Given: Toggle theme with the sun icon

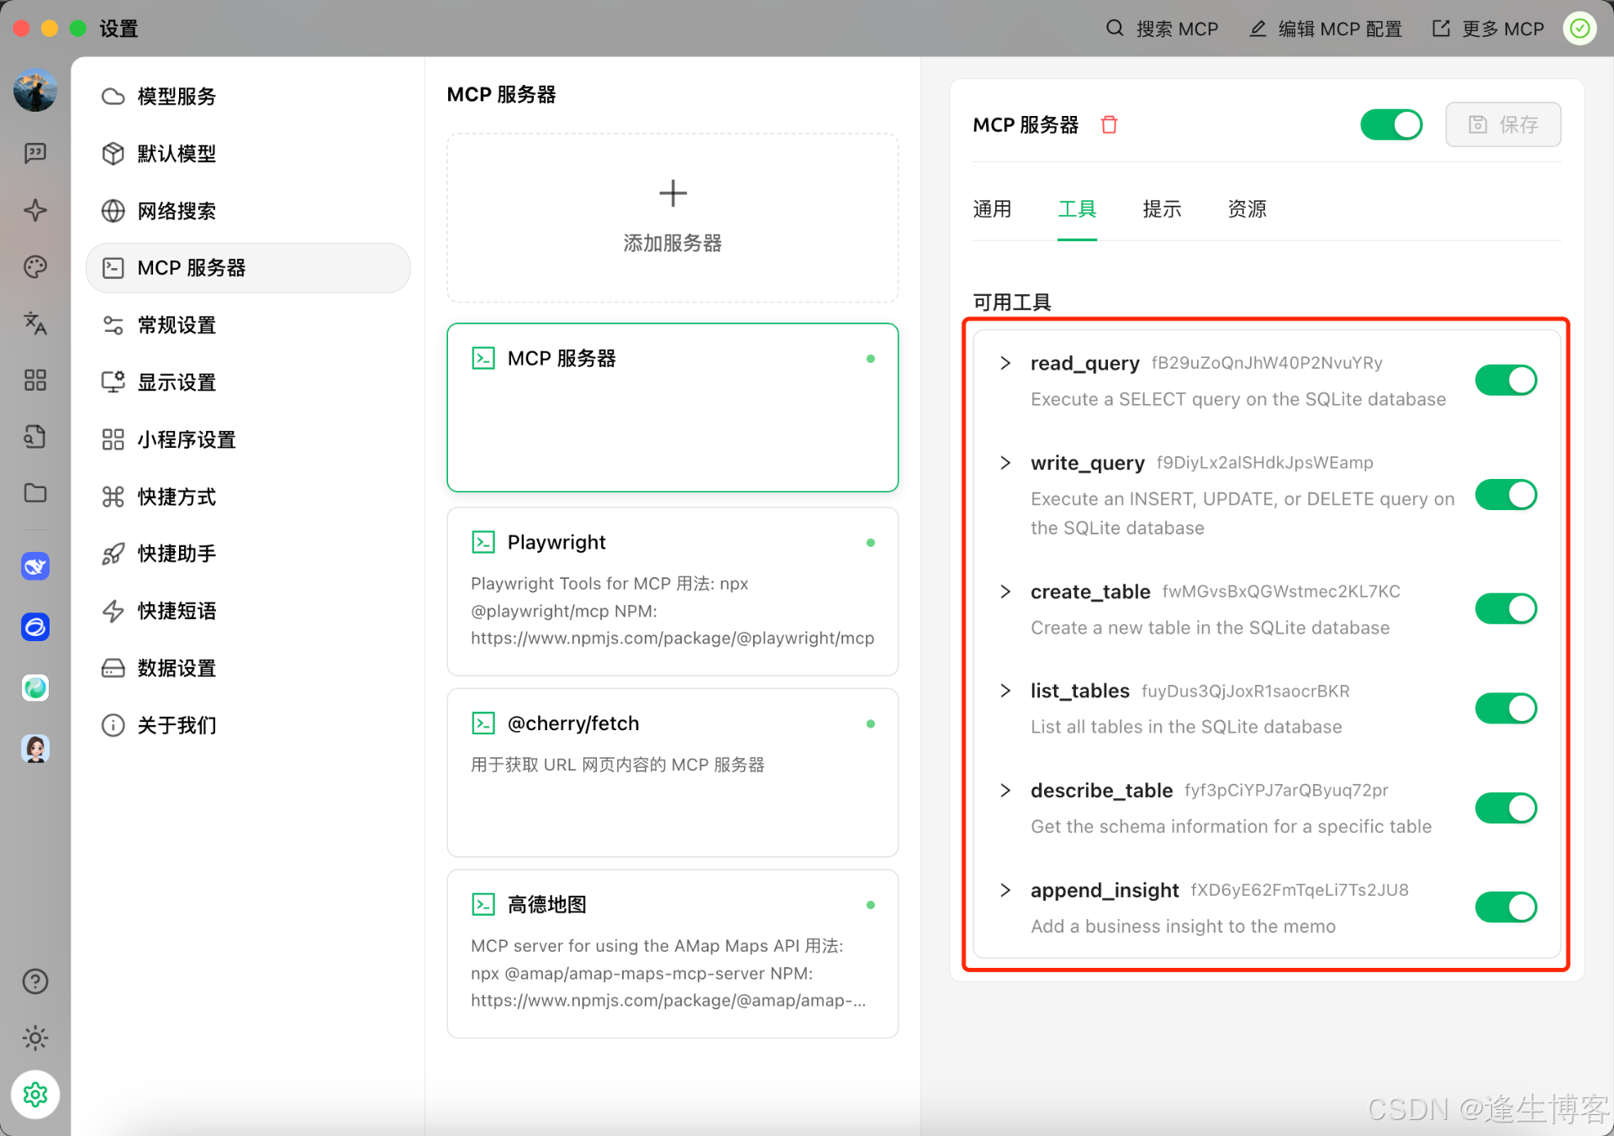Looking at the screenshot, I should (x=35, y=1039).
